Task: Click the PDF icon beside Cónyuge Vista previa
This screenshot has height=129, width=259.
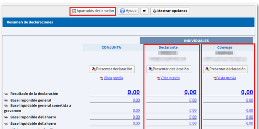Action: (x=215, y=78)
